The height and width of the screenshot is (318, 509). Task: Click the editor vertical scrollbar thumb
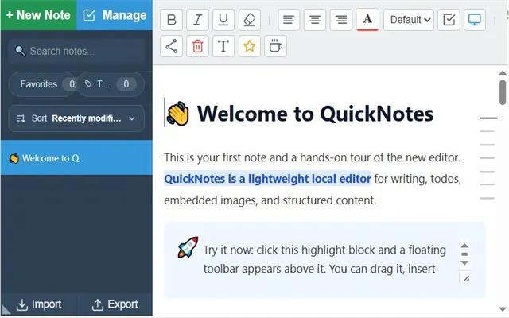point(503,92)
